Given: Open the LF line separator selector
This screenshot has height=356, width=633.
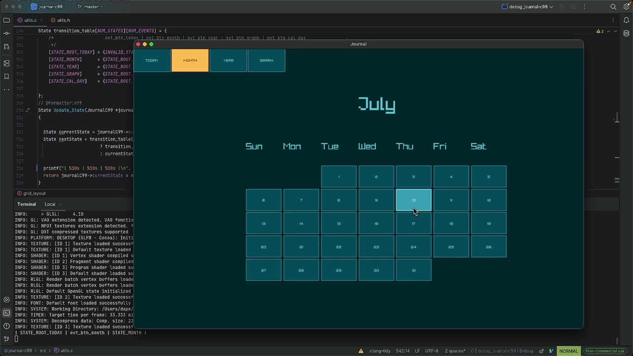Looking at the screenshot, I should click(417, 351).
